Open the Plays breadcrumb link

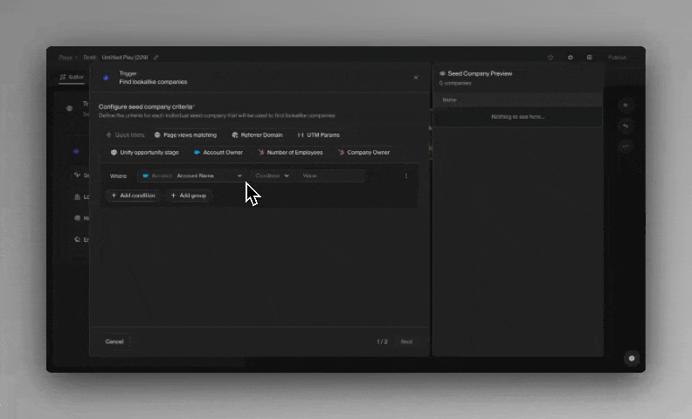click(x=66, y=58)
